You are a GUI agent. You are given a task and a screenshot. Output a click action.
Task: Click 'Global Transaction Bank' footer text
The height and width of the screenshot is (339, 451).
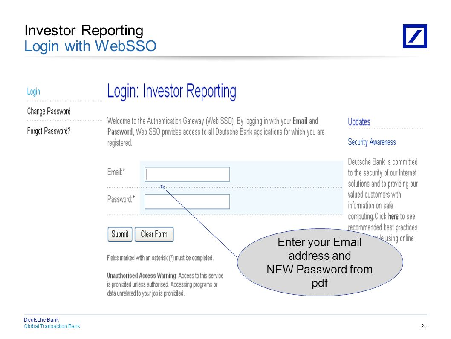[x=52, y=326]
